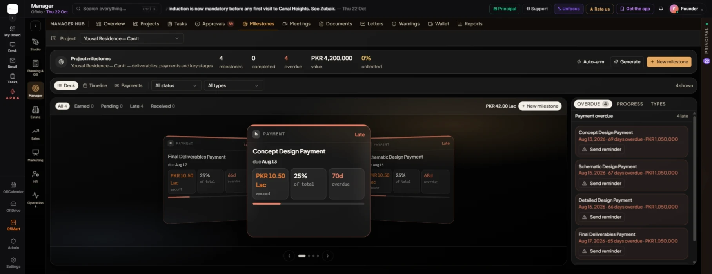Screen dimensions: 712x274
Task: Click the notifications bell icon
Action: [x=661, y=9]
